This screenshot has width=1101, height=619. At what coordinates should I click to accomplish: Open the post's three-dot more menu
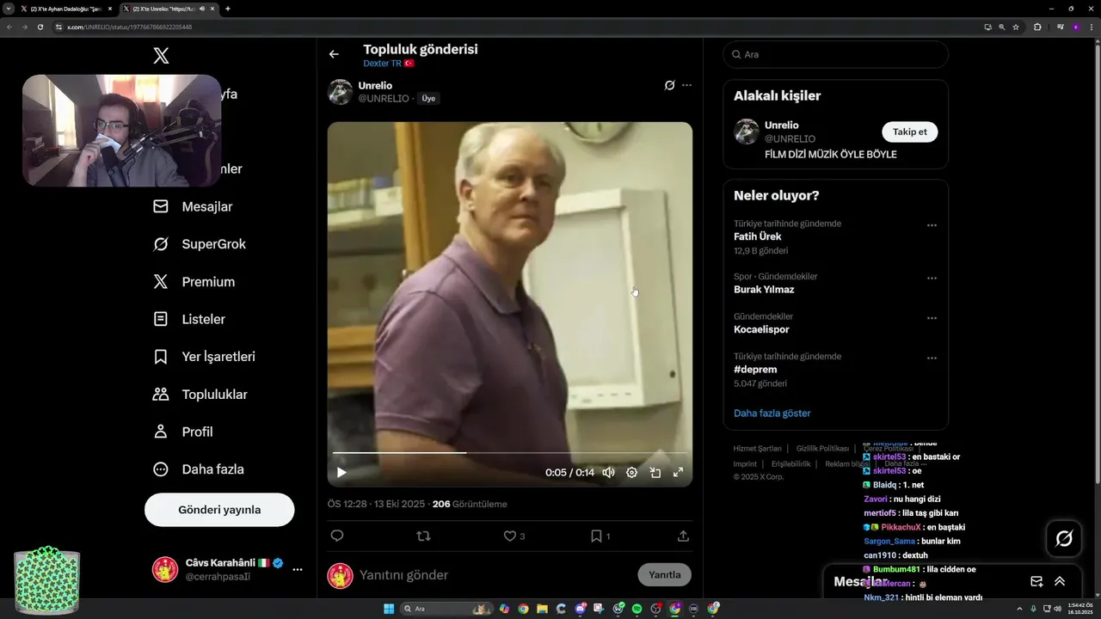pos(686,85)
